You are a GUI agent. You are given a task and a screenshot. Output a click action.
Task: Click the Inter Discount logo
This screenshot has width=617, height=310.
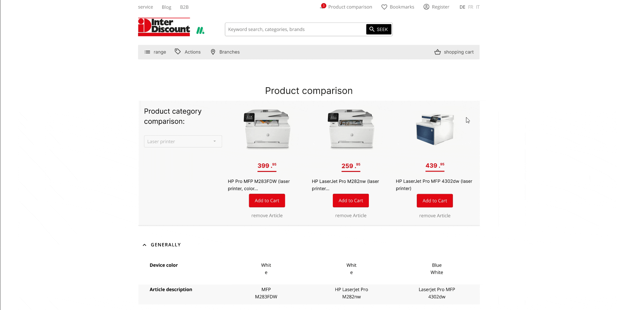coord(164,27)
